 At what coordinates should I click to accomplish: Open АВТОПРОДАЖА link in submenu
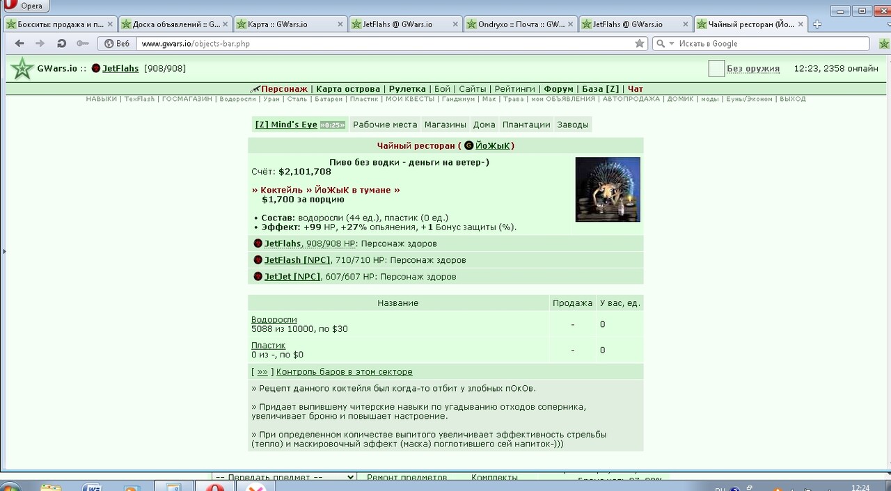point(631,99)
